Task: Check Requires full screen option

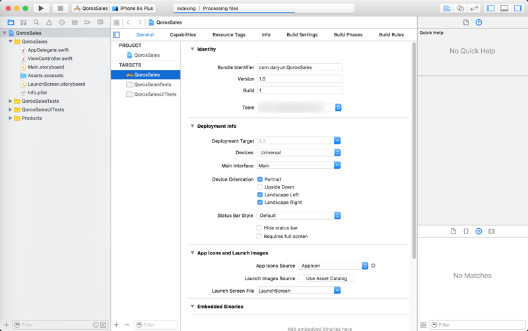Action: (x=259, y=237)
